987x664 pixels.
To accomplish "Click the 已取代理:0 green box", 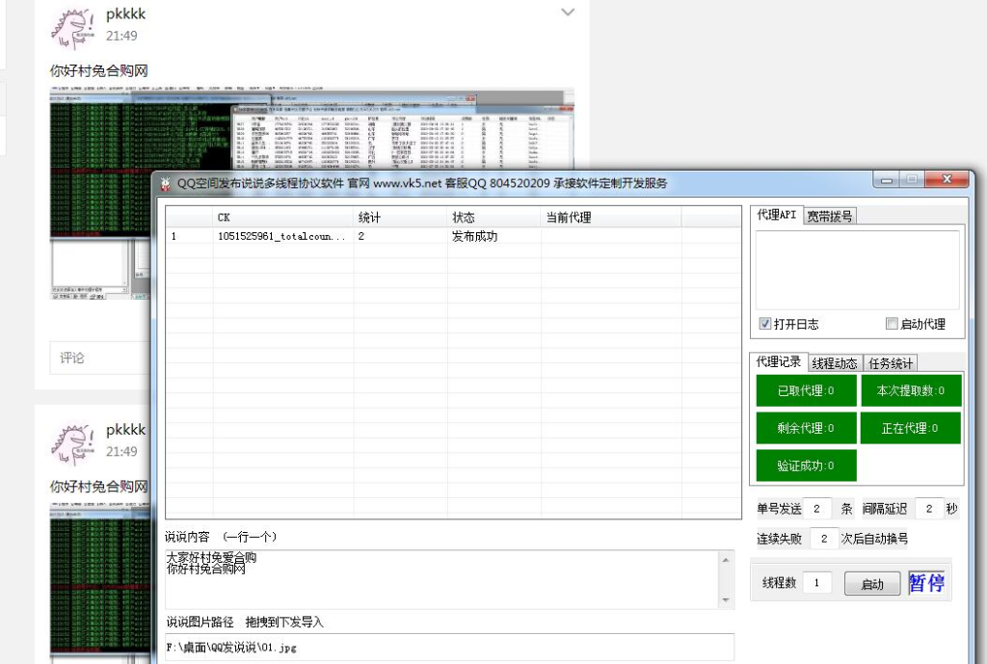I will [x=806, y=391].
